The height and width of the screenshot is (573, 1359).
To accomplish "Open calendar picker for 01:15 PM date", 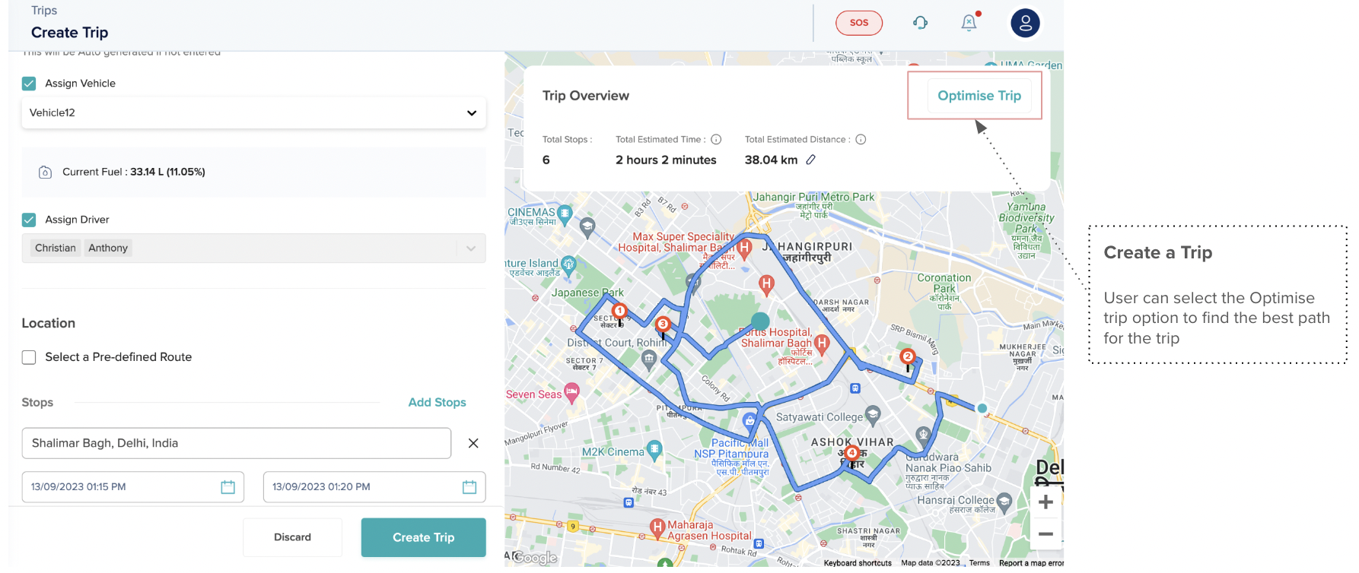I will click(228, 487).
